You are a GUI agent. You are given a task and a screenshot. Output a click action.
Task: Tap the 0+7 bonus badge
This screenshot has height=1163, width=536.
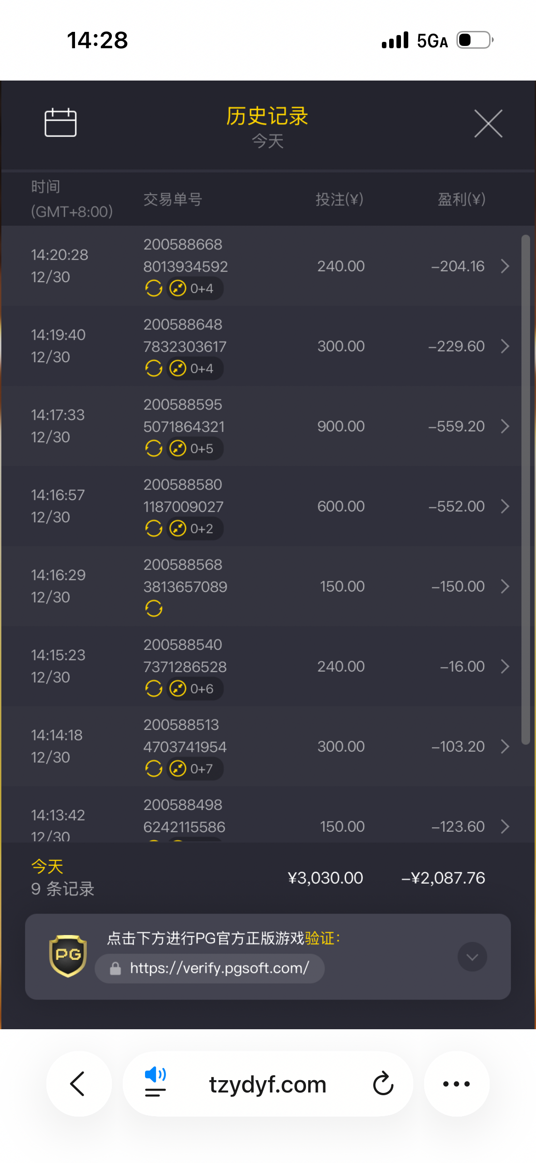[x=195, y=769]
